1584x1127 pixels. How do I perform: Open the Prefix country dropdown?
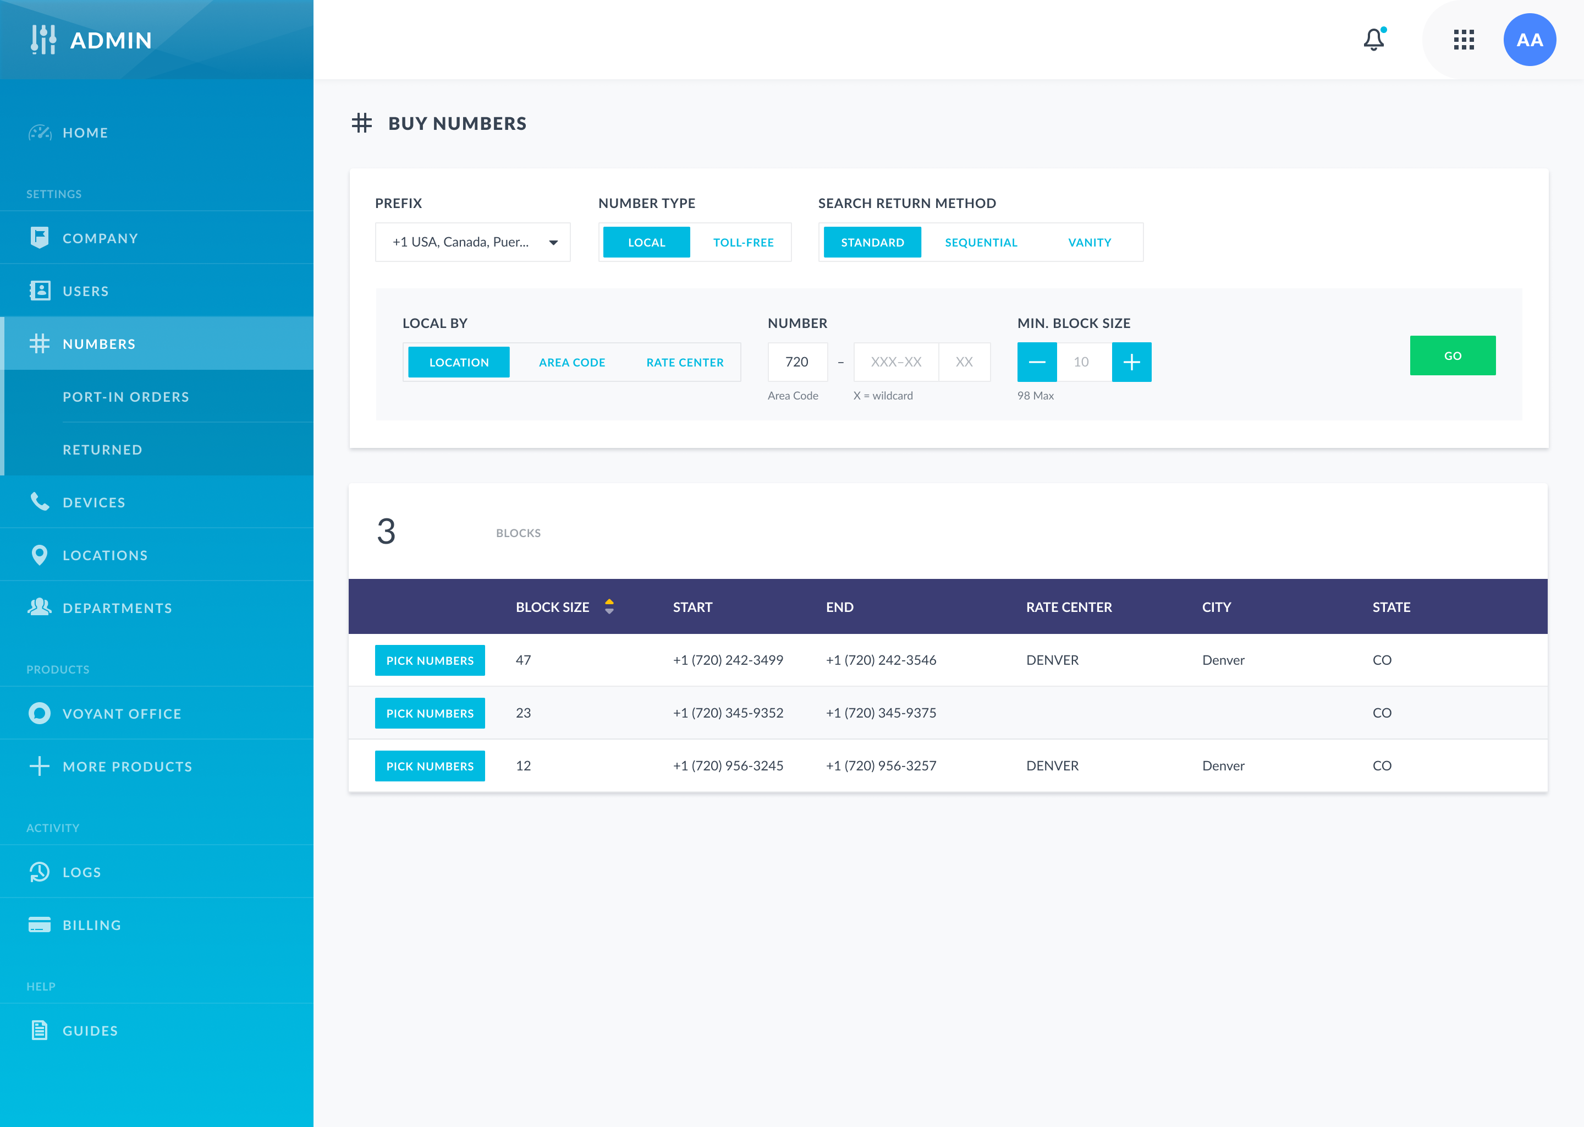(x=472, y=242)
